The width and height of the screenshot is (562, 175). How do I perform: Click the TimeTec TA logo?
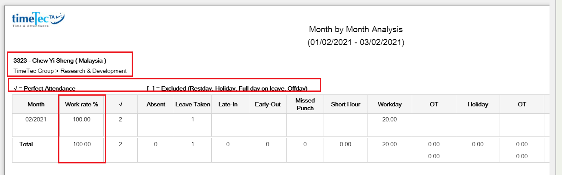pos(38,20)
